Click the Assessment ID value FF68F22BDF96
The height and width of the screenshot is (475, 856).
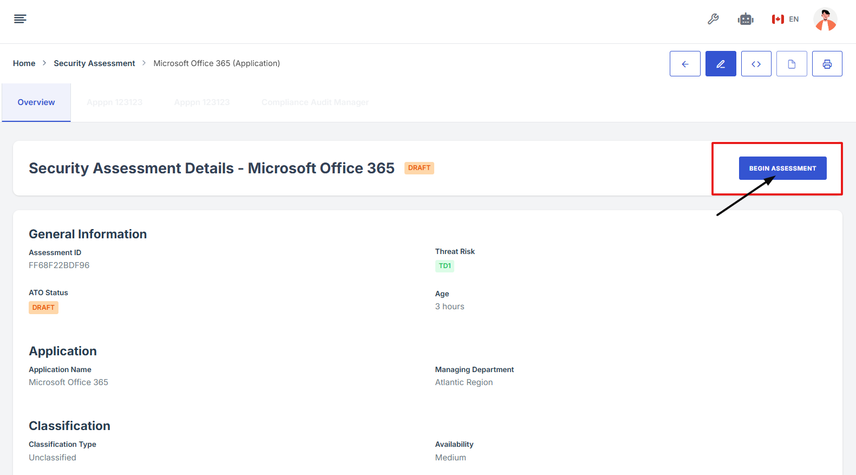point(59,265)
